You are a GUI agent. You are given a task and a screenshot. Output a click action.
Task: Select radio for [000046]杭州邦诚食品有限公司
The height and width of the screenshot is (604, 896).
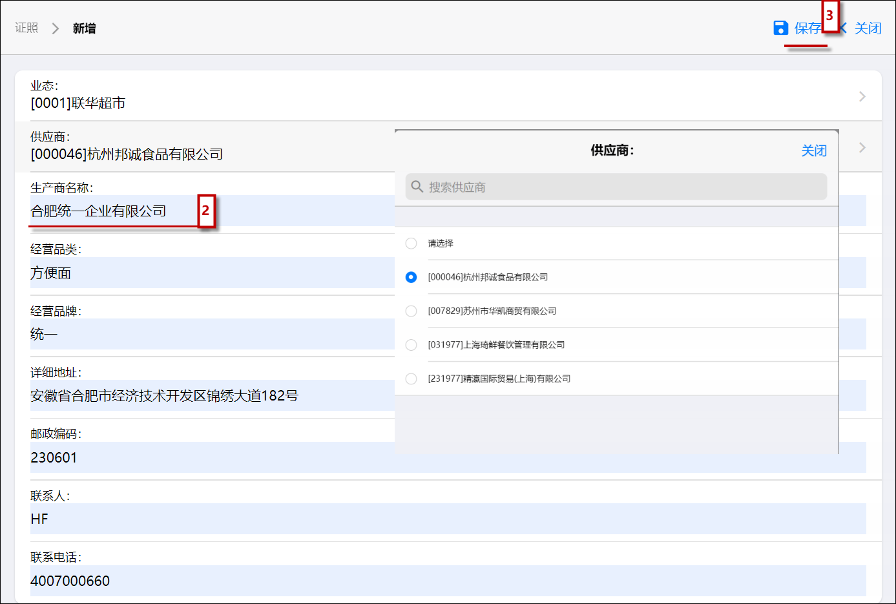click(411, 277)
